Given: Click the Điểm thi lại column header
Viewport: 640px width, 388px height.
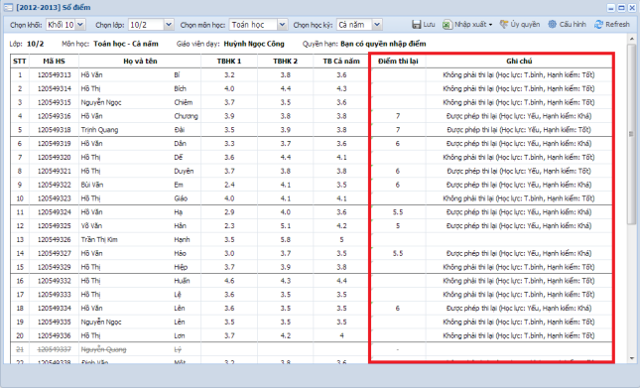Looking at the screenshot, I should tap(398, 62).
